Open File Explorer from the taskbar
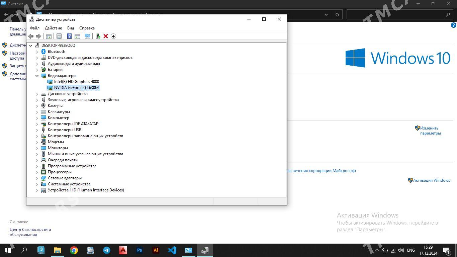 tap(58, 250)
